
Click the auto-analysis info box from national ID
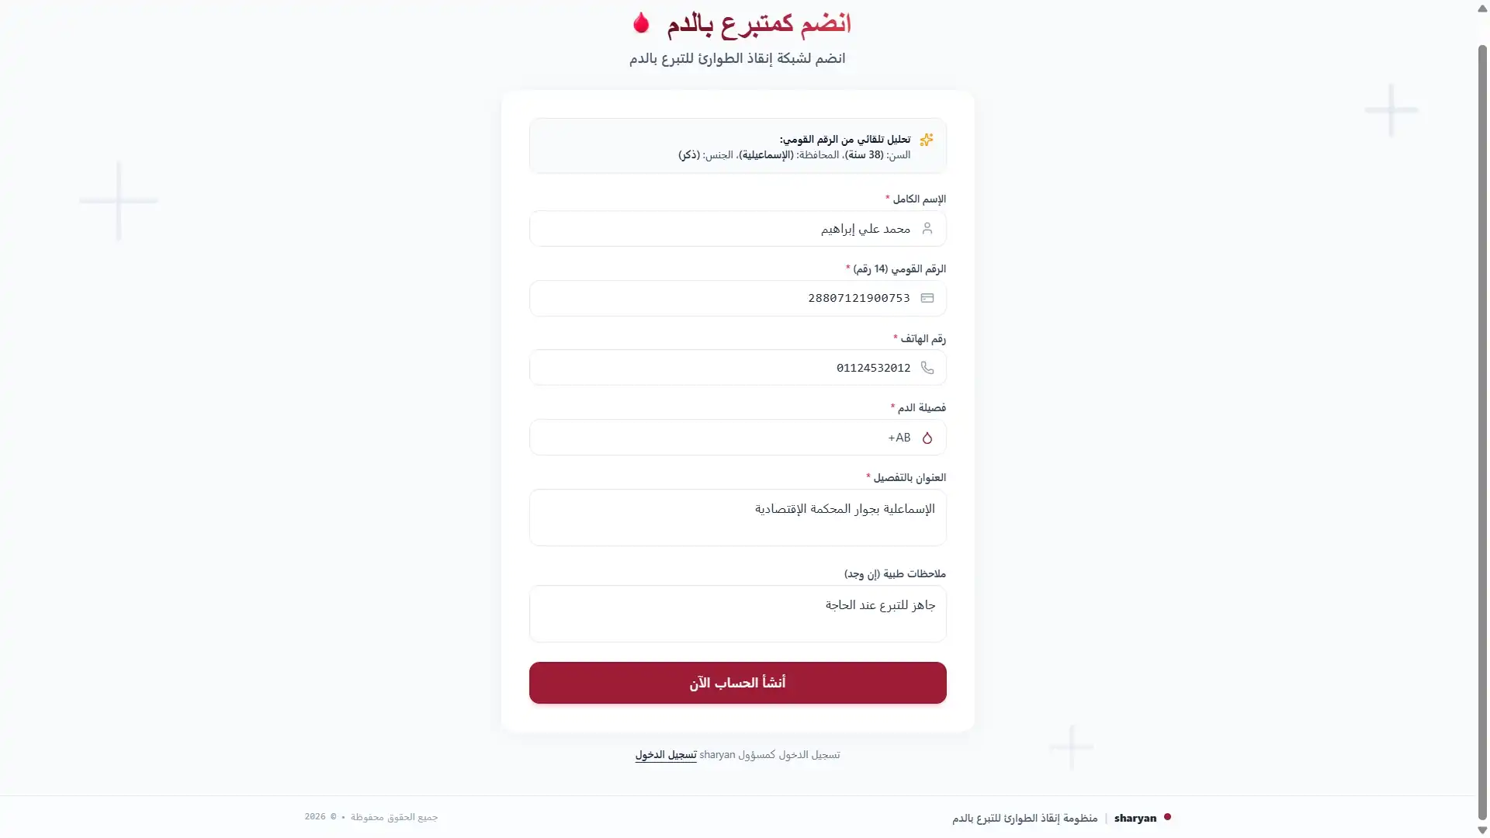tap(737, 146)
